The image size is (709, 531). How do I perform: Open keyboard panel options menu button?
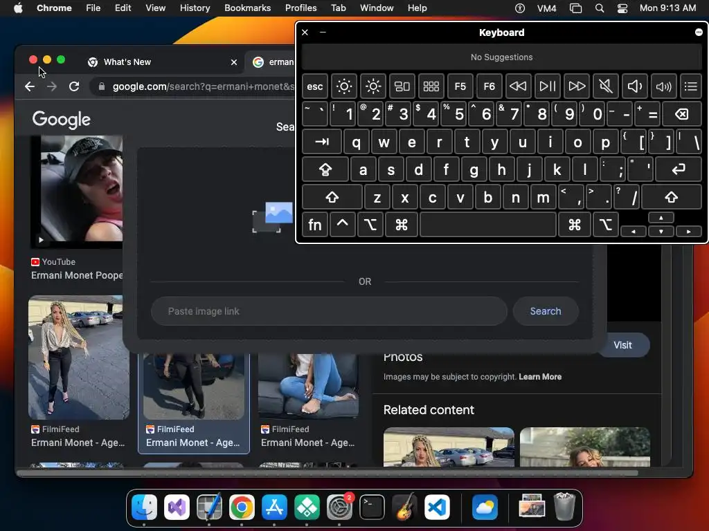point(699,32)
